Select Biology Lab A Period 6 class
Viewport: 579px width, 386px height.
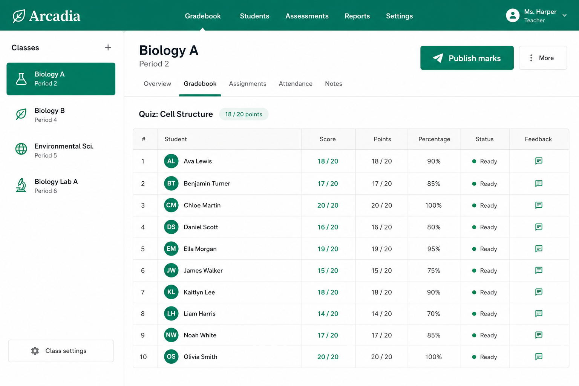[x=61, y=186]
